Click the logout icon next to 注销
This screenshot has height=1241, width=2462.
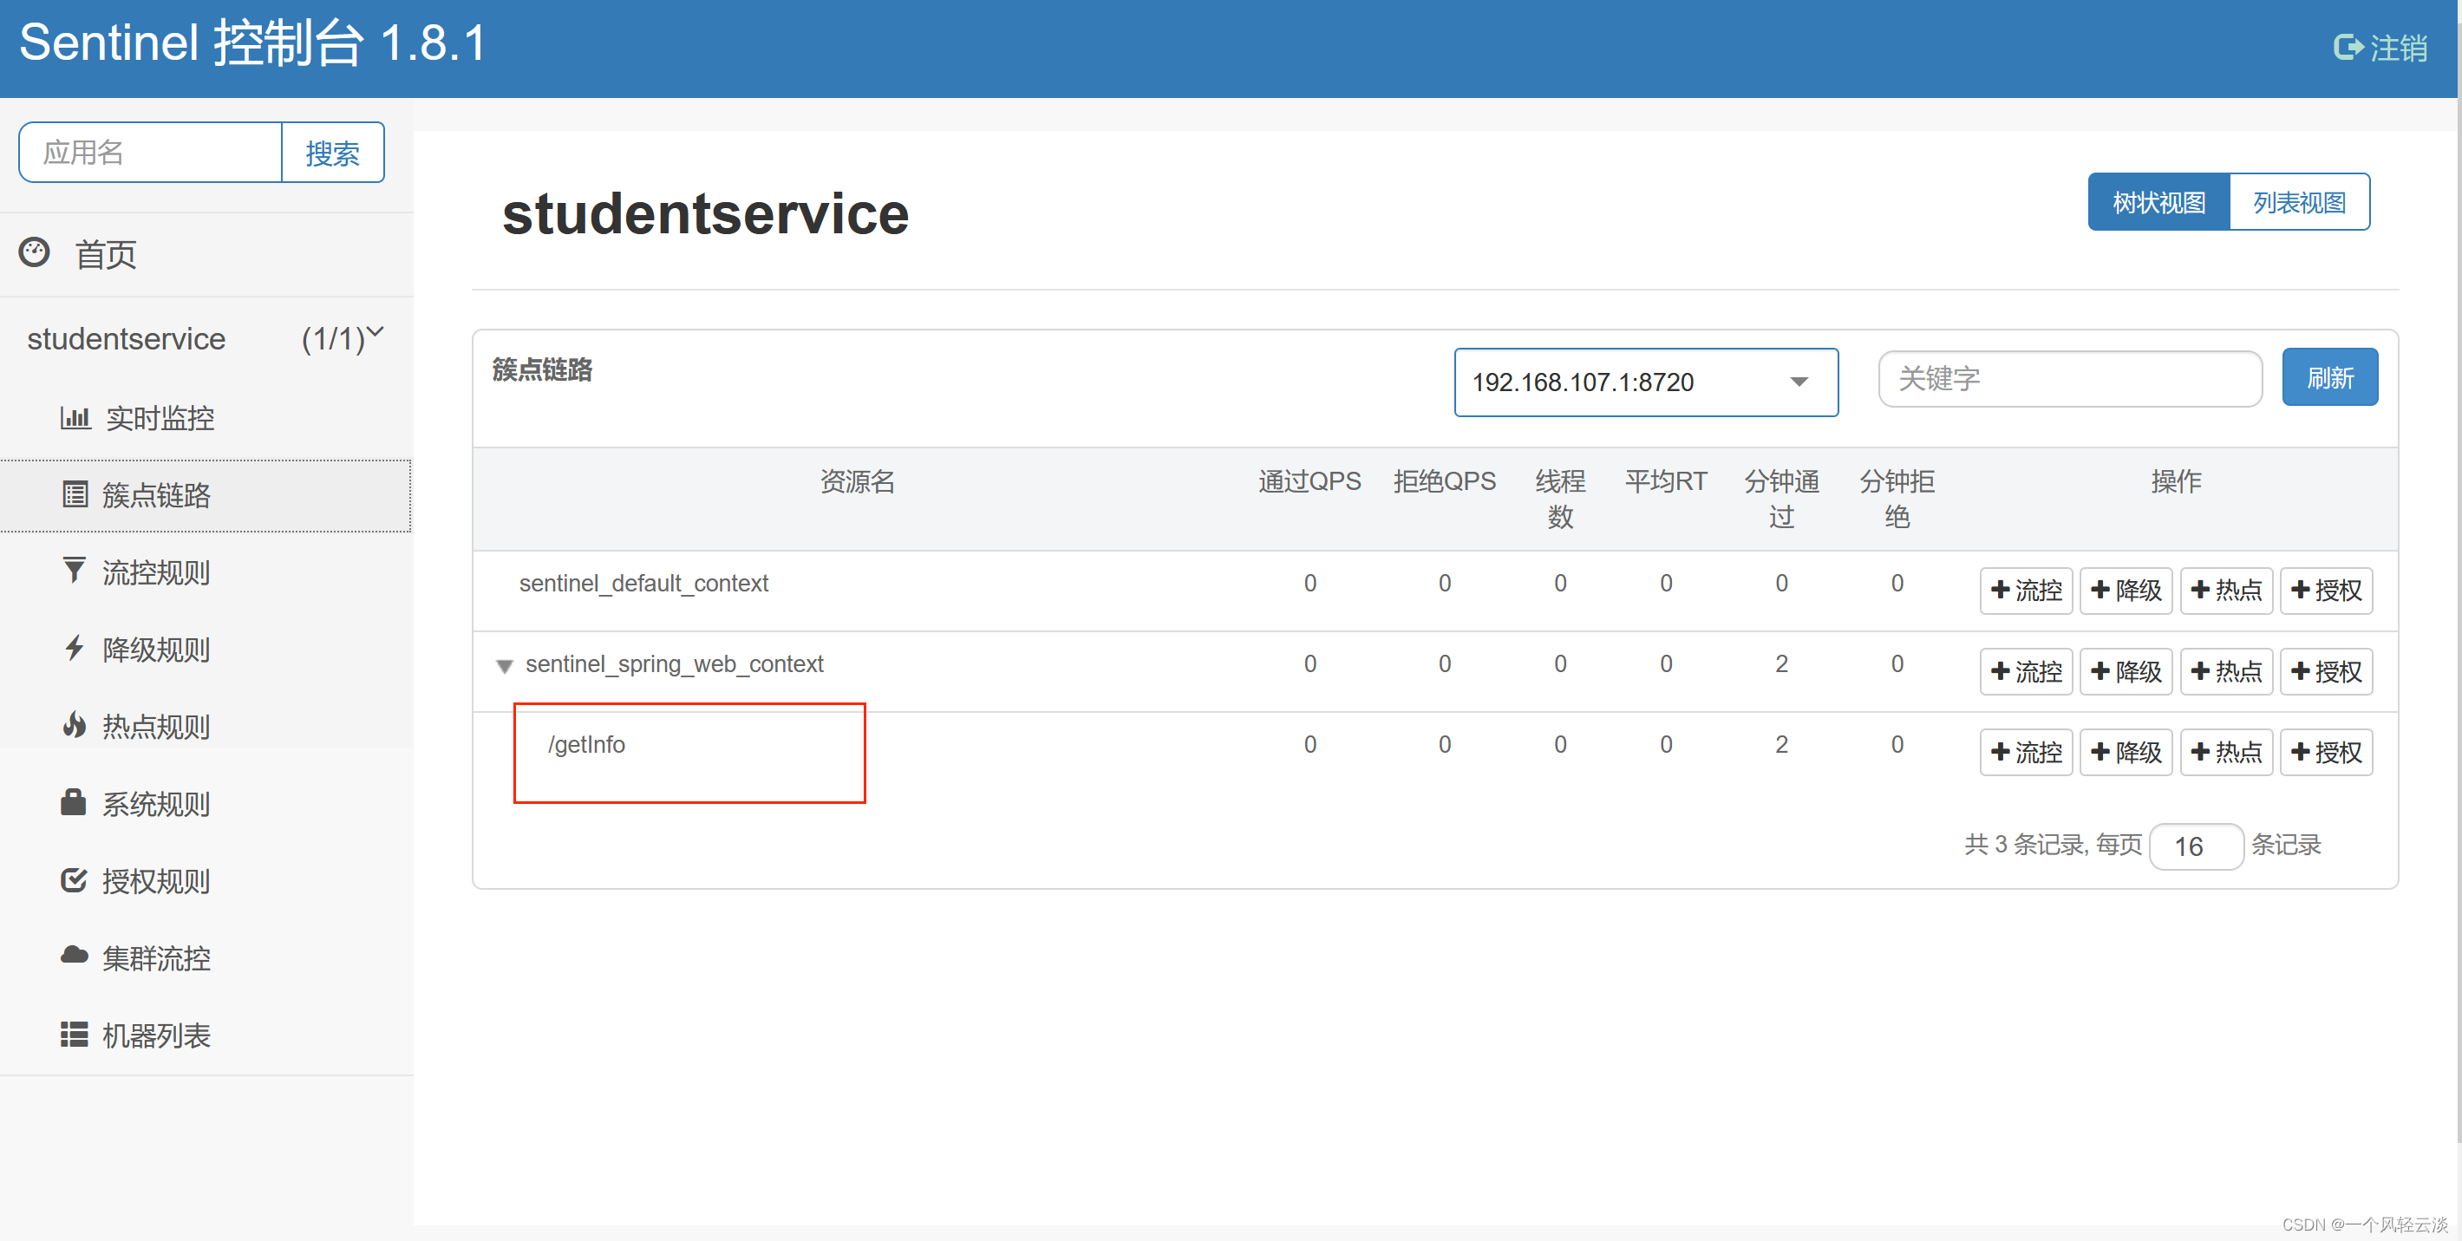point(2347,47)
